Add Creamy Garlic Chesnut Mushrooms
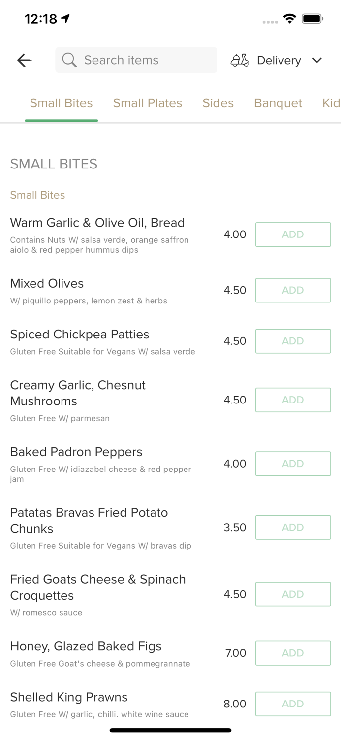The image size is (341, 739). coord(293,400)
